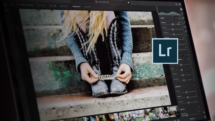Adjust the Clarity slider handle
Viewport: 215px width, 121px height.
coord(186,92)
